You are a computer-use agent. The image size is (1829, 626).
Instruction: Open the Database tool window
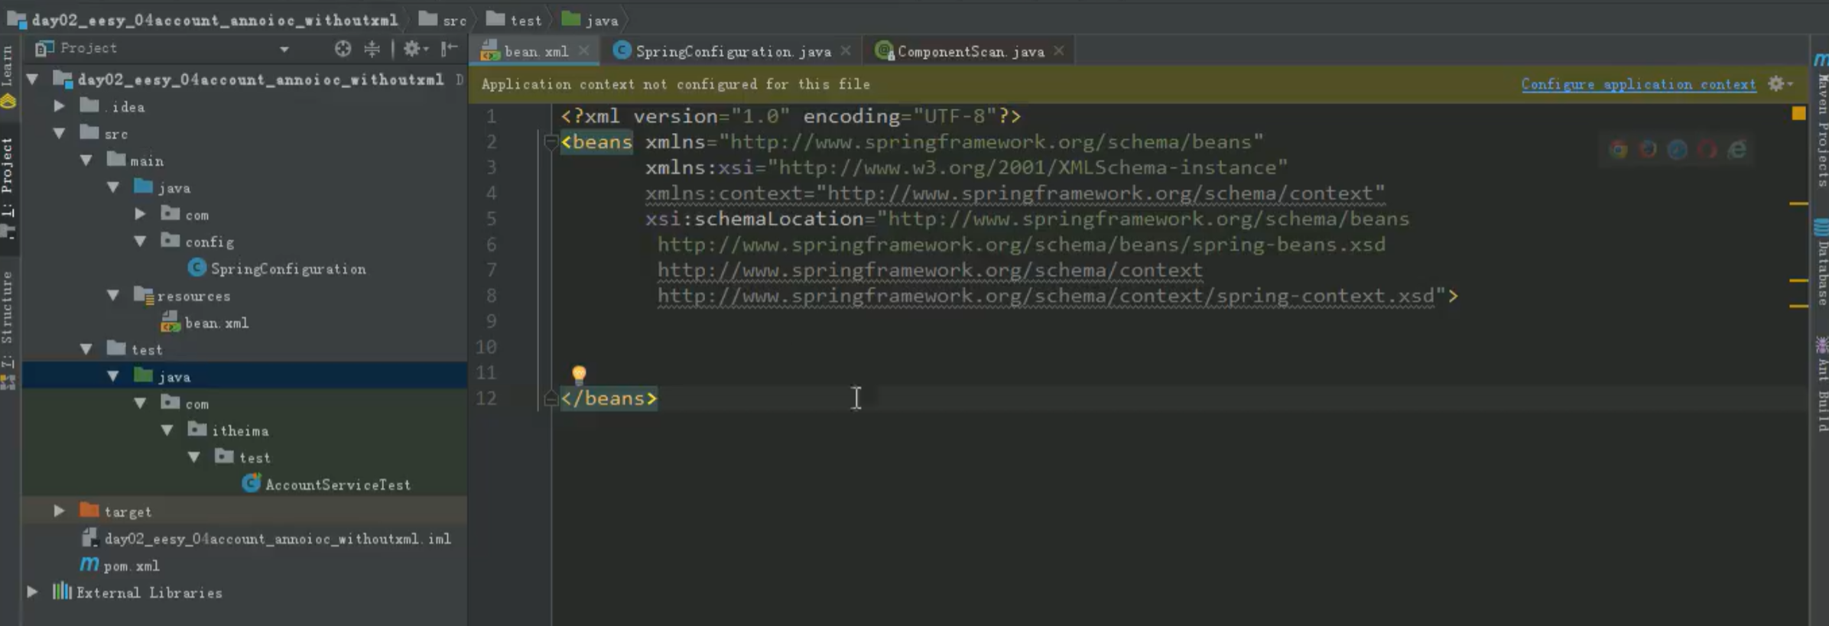tap(1822, 262)
